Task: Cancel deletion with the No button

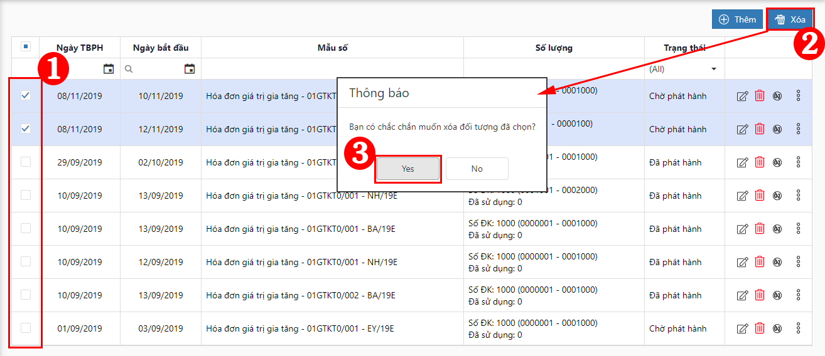Action: (x=477, y=169)
